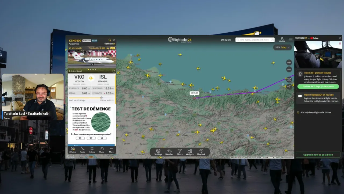Click the LOG IN account icon
344x194 pixels.
tap(282, 40)
